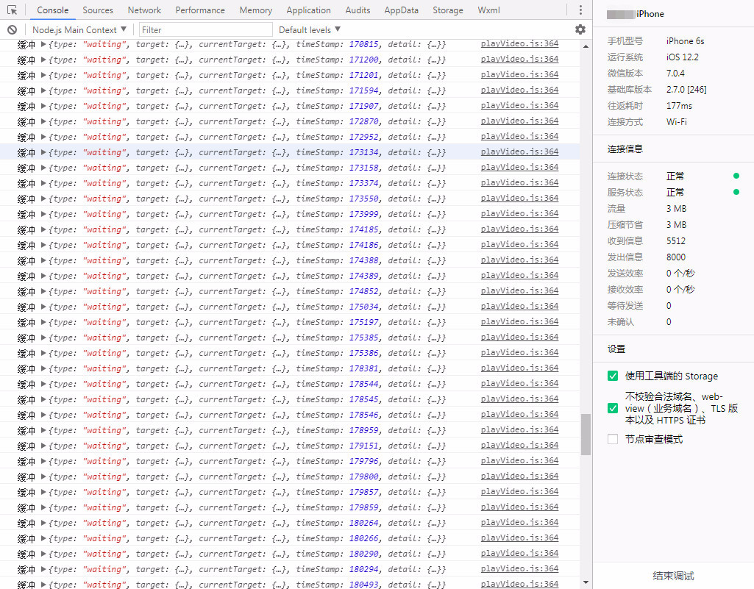Toggle the 不校验合法域名 checkbox
The height and width of the screenshot is (589, 754).
pos(613,408)
